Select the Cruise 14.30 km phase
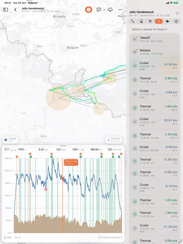The width and height of the screenshot is (183, 244). click(155, 66)
